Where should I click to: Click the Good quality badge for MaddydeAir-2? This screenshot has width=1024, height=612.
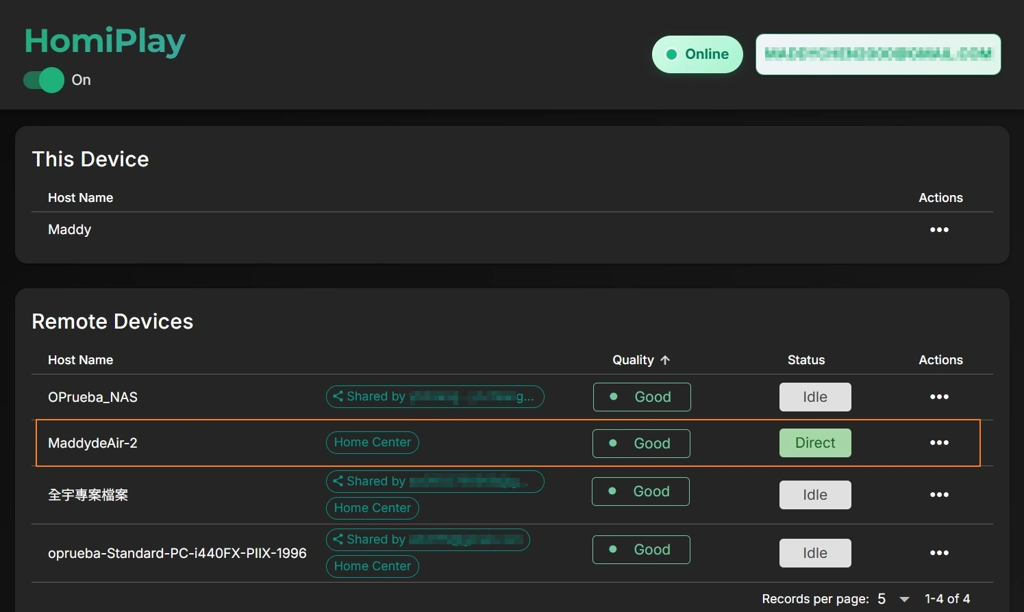(x=641, y=444)
